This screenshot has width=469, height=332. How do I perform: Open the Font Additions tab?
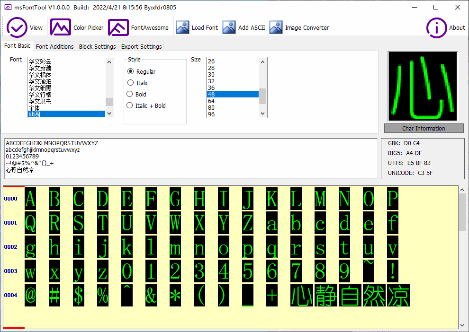coord(55,46)
